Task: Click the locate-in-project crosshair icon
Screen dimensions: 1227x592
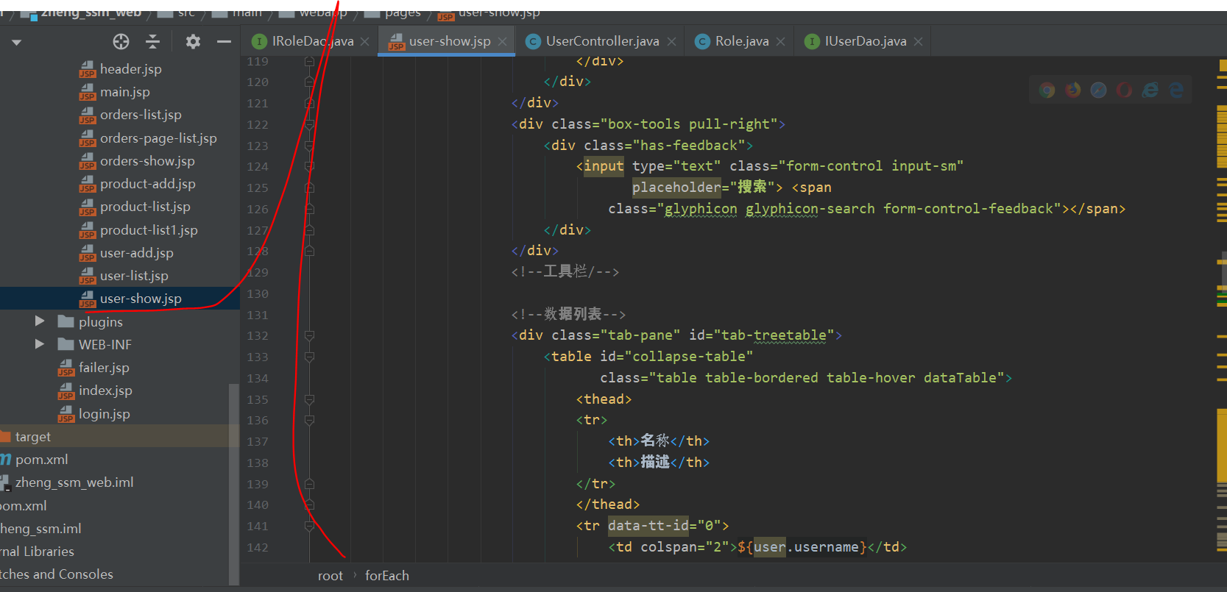Action: [121, 41]
